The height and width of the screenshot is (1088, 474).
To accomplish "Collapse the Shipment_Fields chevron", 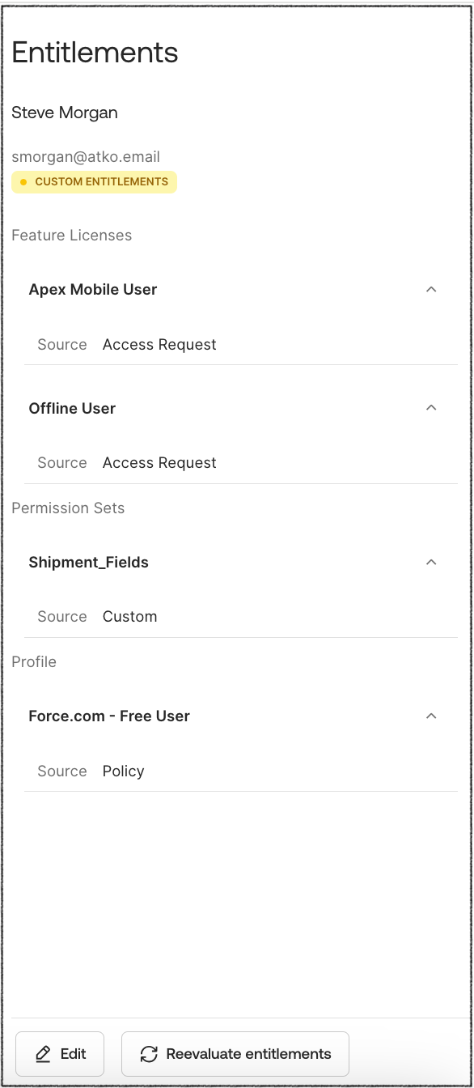I will point(431,562).
